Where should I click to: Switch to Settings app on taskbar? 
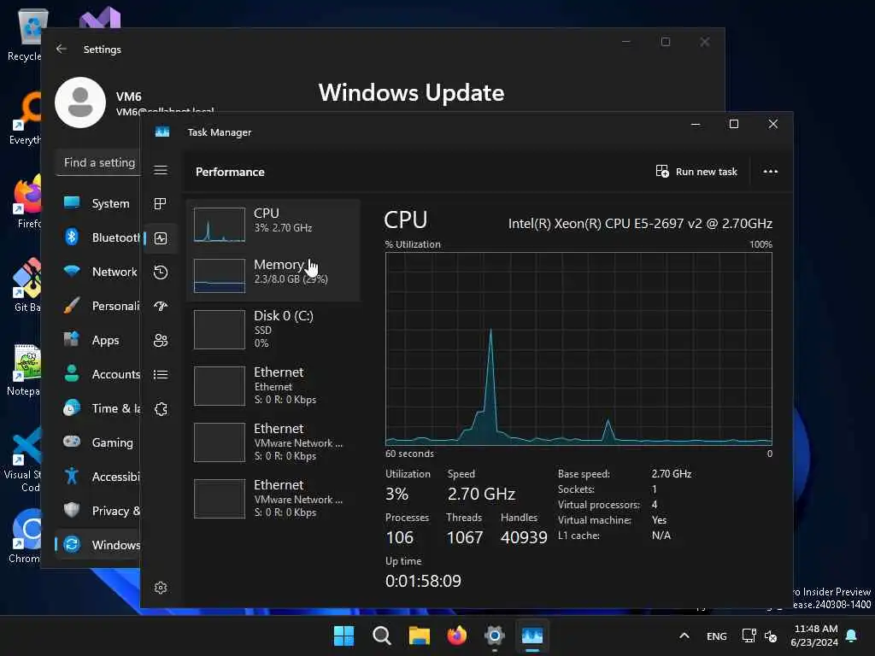(495, 635)
